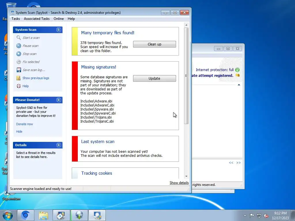Collapse the Please Donate! panel

(58, 100)
